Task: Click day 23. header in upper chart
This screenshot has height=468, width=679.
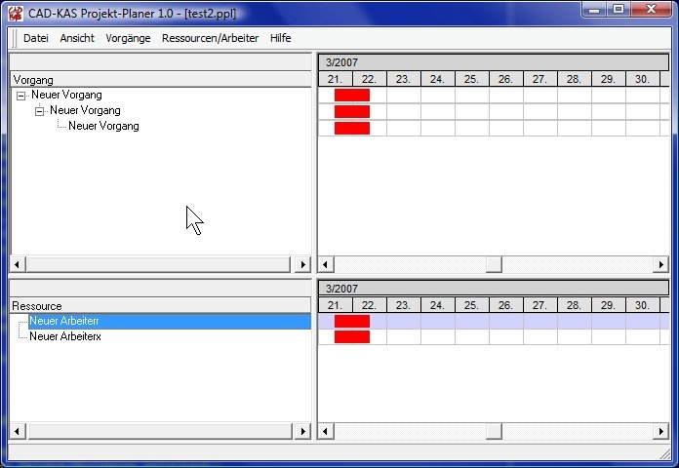Action: pyautogui.click(x=404, y=79)
